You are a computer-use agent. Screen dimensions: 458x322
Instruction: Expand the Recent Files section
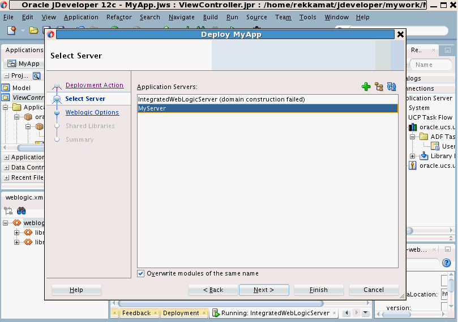click(x=6, y=178)
